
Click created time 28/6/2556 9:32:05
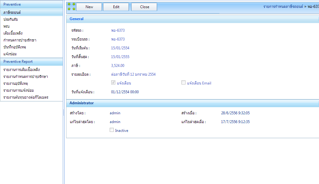point(235,113)
